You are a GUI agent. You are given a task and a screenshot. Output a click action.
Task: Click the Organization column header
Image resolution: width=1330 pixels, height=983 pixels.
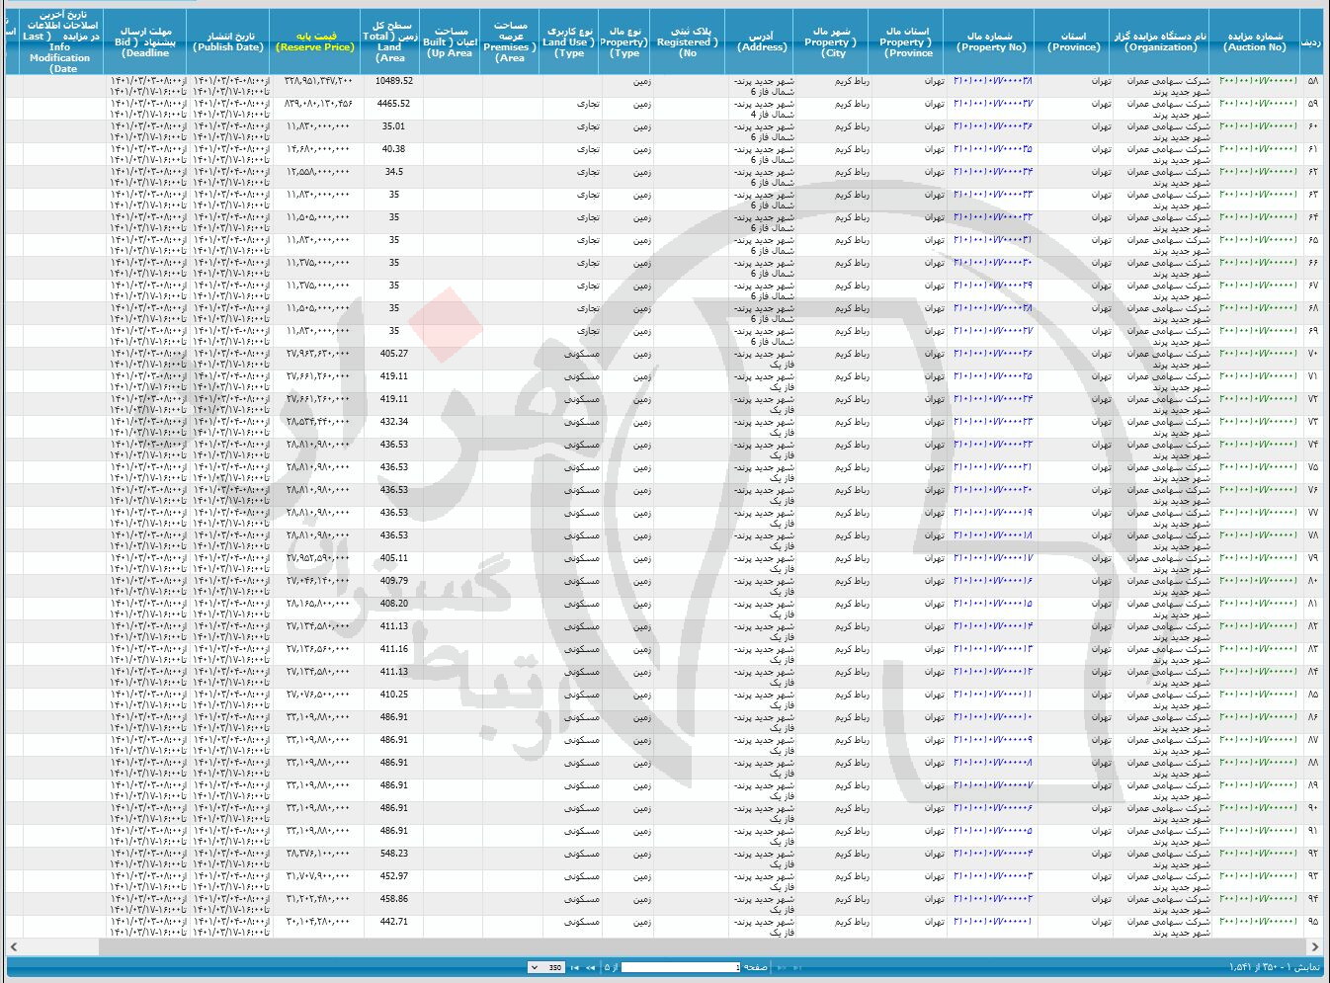click(1160, 41)
